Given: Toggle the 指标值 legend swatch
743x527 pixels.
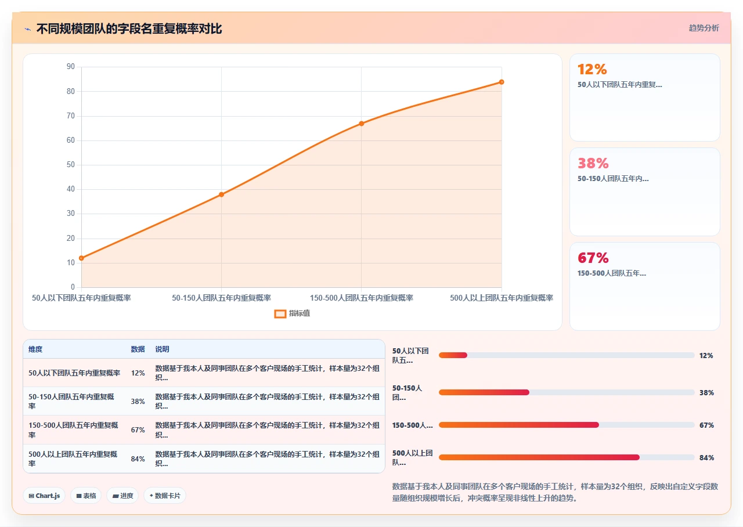Looking at the screenshot, I should (280, 314).
